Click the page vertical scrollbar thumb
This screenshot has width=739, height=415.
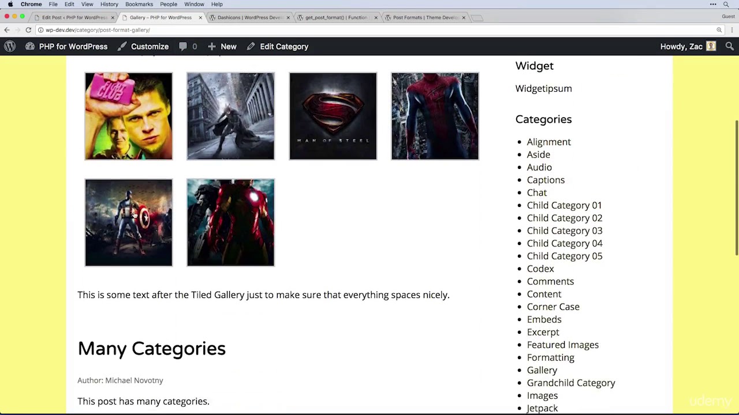click(736, 187)
